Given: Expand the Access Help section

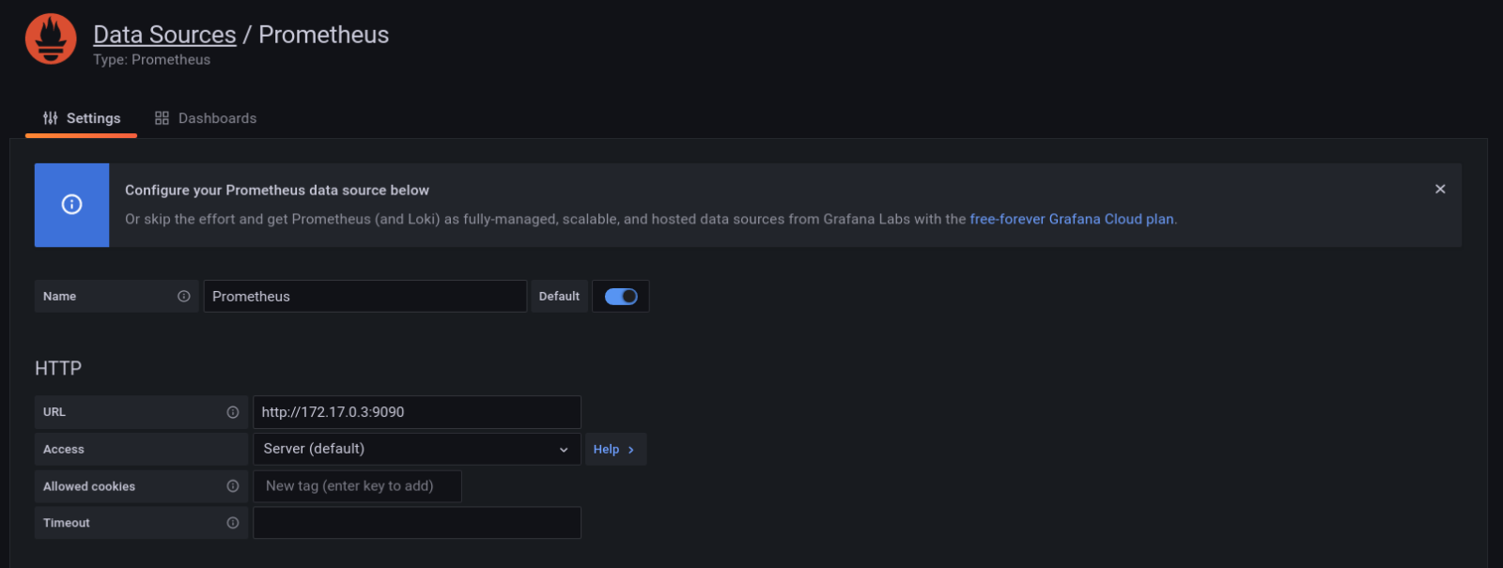Looking at the screenshot, I should click(x=615, y=450).
